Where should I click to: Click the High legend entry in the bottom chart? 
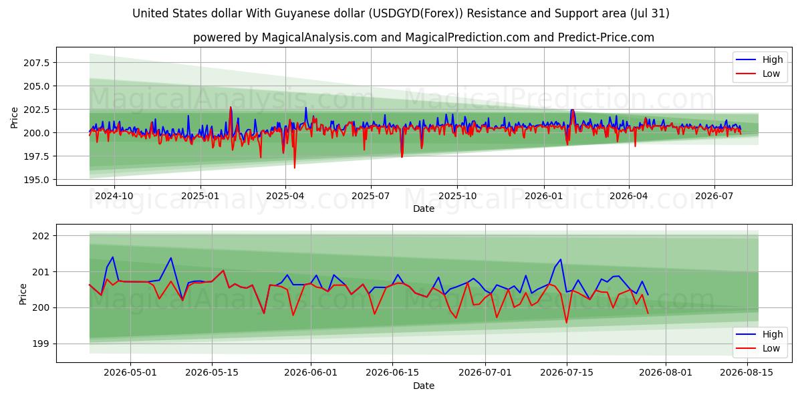click(x=759, y=334)
